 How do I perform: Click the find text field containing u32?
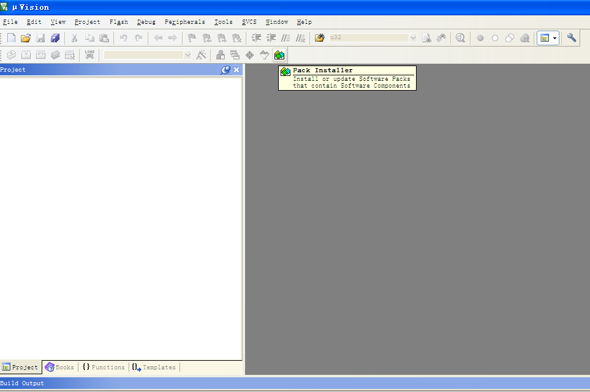[369, 37]
